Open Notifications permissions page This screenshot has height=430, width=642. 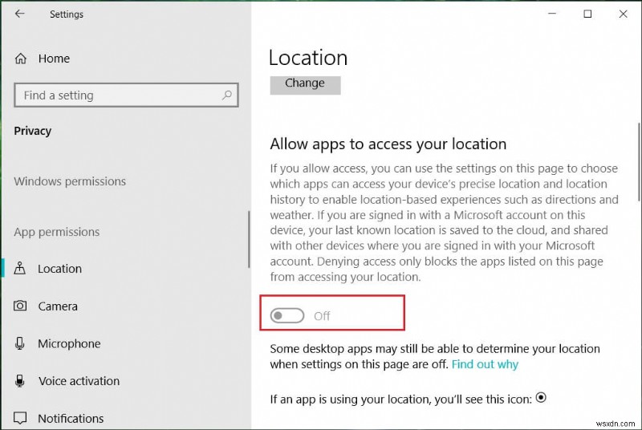(x=71, y=419)
